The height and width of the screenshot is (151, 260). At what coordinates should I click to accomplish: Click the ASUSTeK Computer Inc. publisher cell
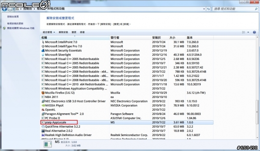126,118
